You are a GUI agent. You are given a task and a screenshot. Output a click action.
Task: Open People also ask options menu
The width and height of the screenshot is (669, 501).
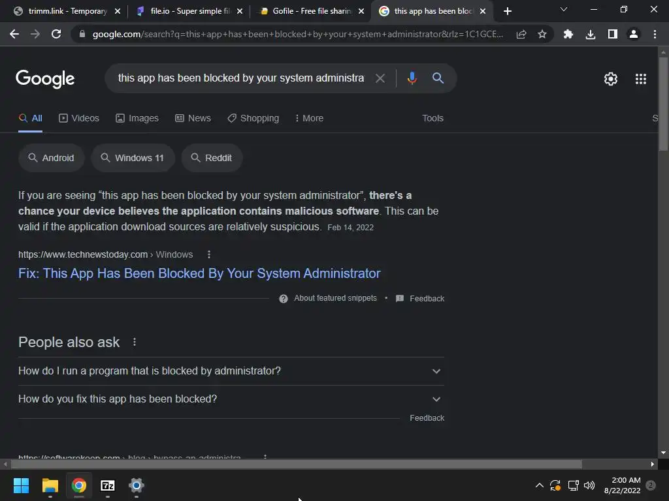(135, 342)
